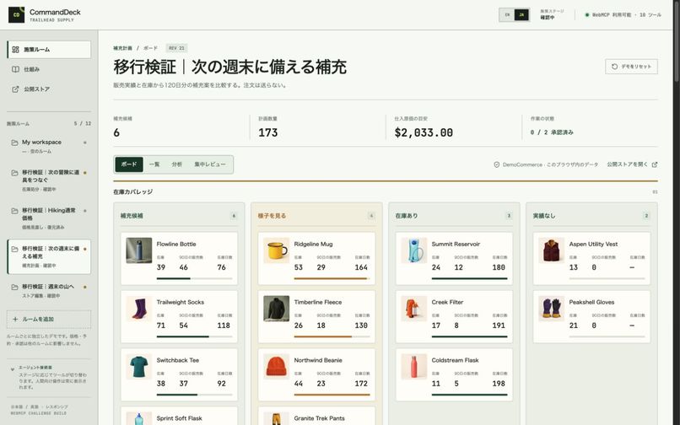Select the ボード view tab
This screenshot has width=680, height=425.
point(129,164)
